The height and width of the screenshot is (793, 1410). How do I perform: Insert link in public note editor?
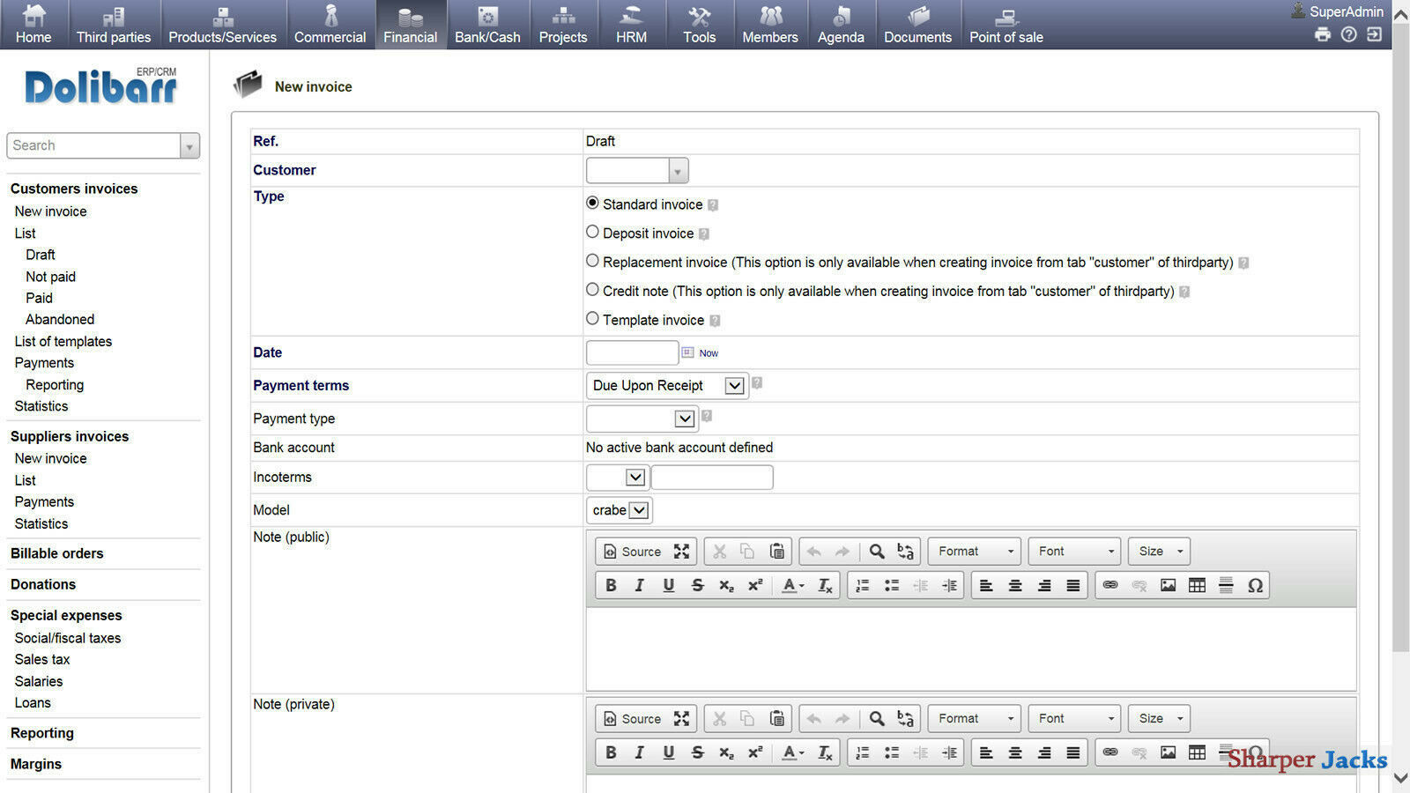pyautogui.click(x=1110, y=585)
